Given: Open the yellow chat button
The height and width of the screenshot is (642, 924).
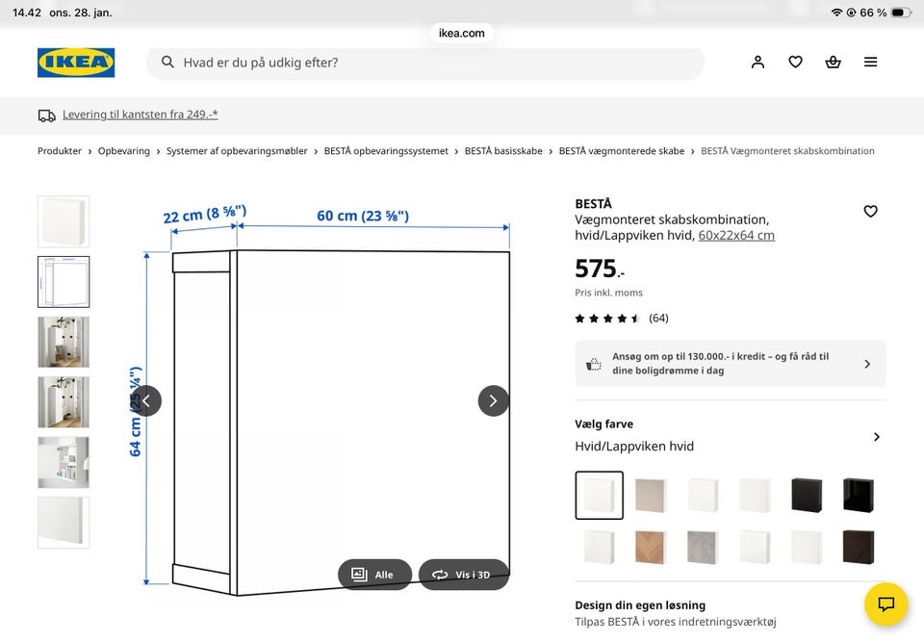Looking at the screenshot, I should [x=885, y=604].
